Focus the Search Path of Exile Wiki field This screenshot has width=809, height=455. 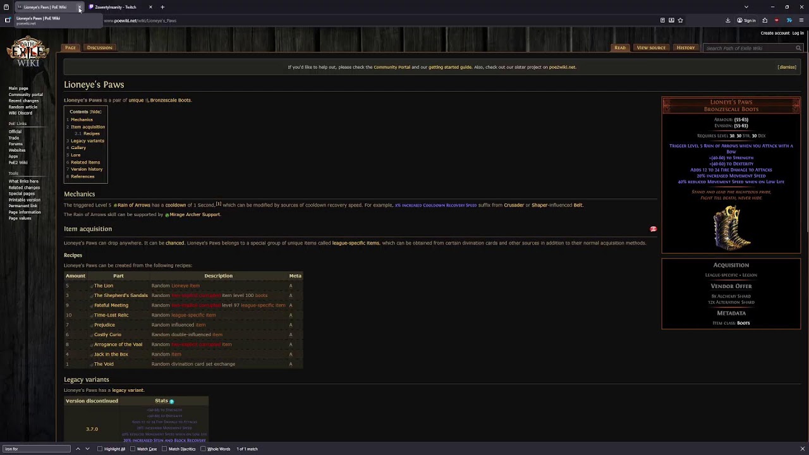click(x=749, y=48)
